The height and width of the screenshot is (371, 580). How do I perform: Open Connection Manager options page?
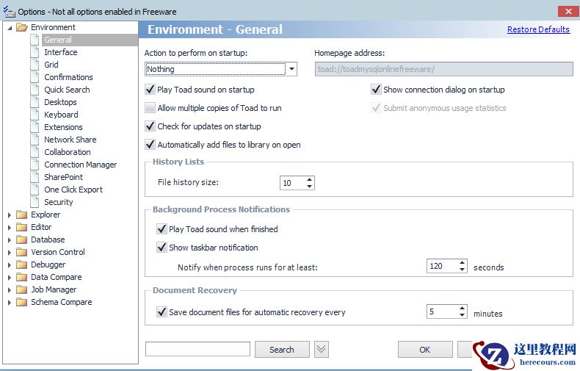tap(80, 165)
